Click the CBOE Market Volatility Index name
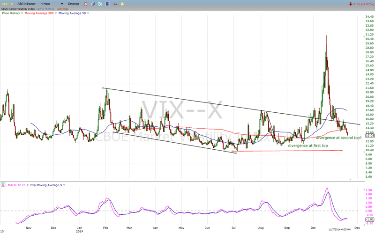375x233 pixels. (18, 9)
